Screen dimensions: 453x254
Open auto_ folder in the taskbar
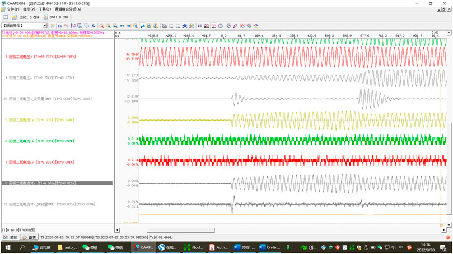click(68, 247)
